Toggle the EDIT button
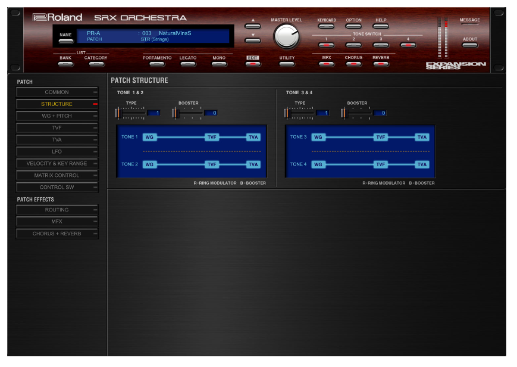This screenshot has width=517, height=367. (x=253, y=64)
